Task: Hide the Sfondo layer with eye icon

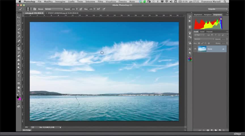Action: 195,49
